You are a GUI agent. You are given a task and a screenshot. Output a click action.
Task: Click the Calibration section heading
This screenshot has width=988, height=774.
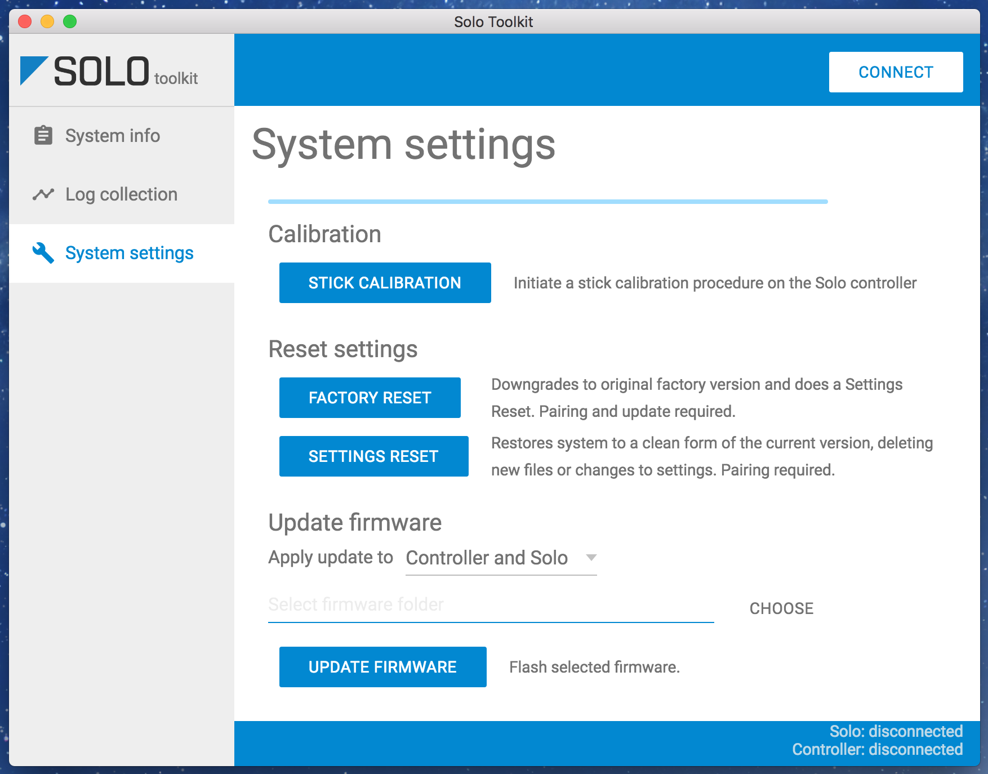324,234
